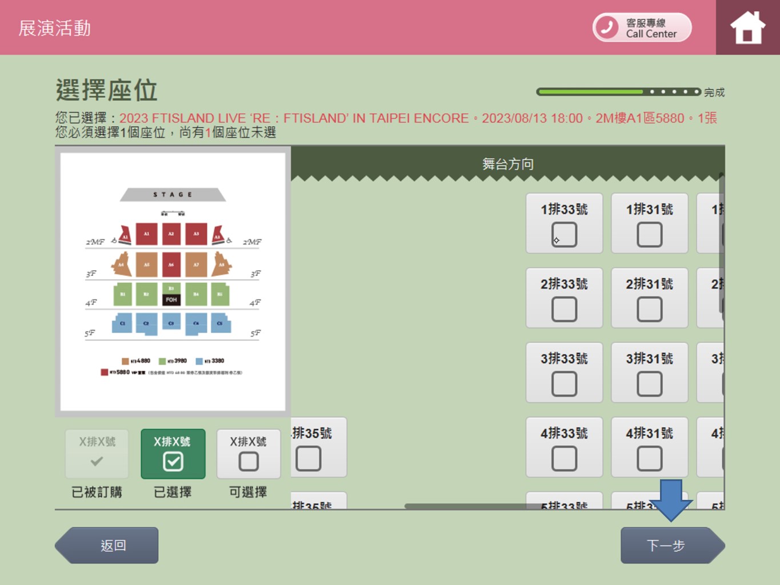Click the vertical seat map scrollbar

click(722, 243)
